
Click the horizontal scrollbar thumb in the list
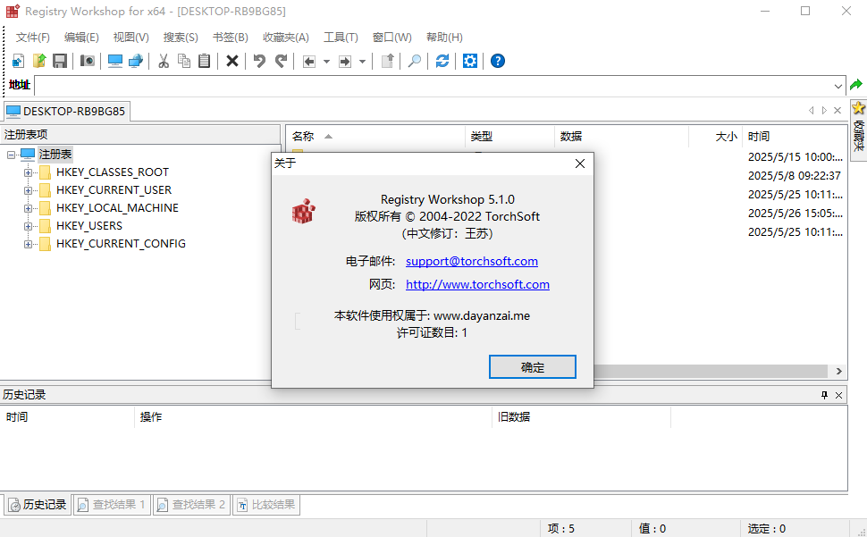711,372
